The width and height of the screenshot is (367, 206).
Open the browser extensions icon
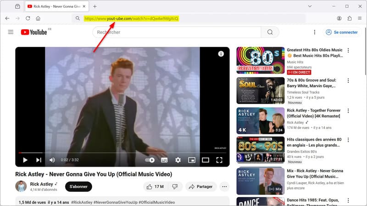click(350, 18)
